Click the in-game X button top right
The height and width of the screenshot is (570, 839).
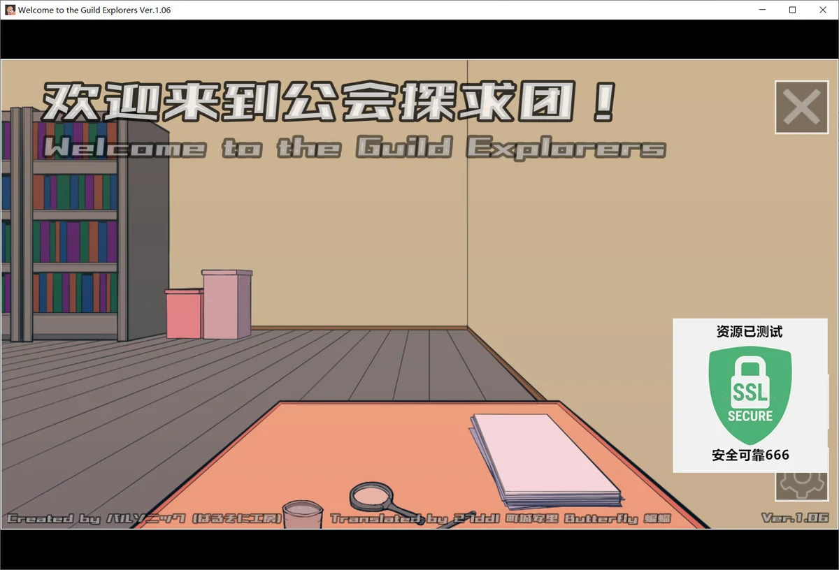click(801, 108)
